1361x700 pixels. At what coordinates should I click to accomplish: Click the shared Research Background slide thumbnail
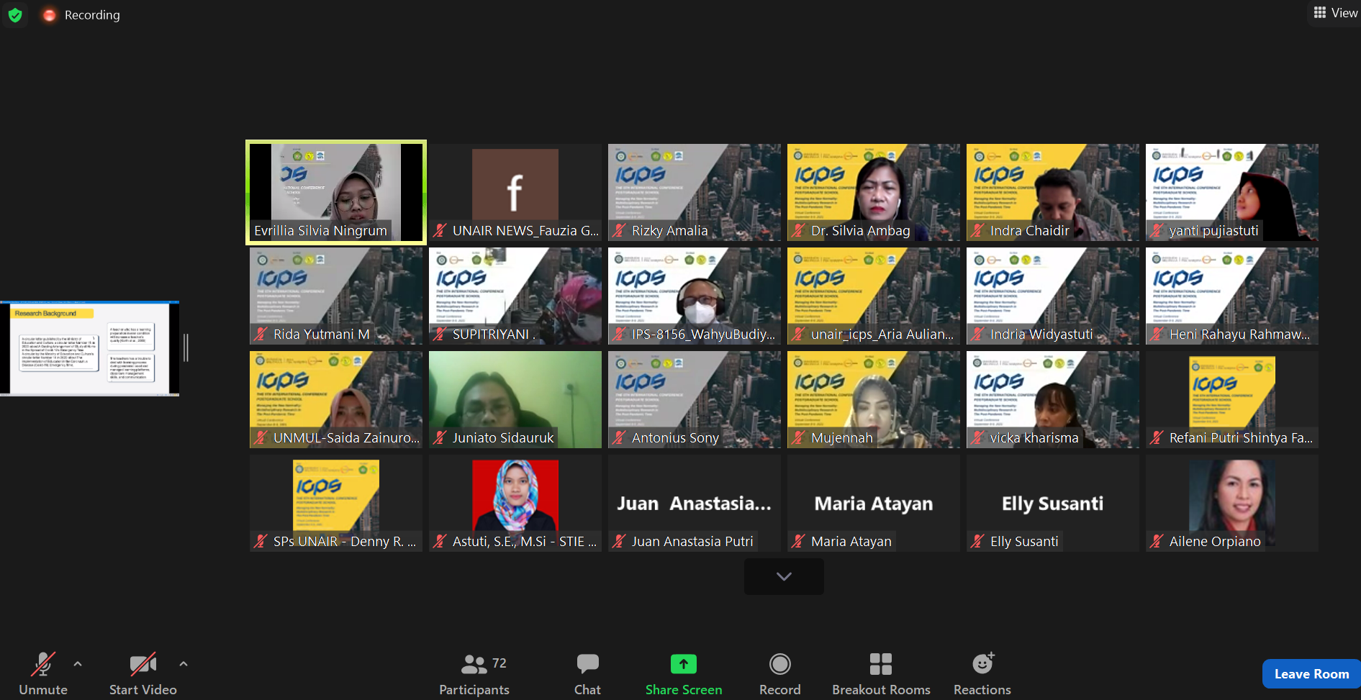click(x=89, y=348)
